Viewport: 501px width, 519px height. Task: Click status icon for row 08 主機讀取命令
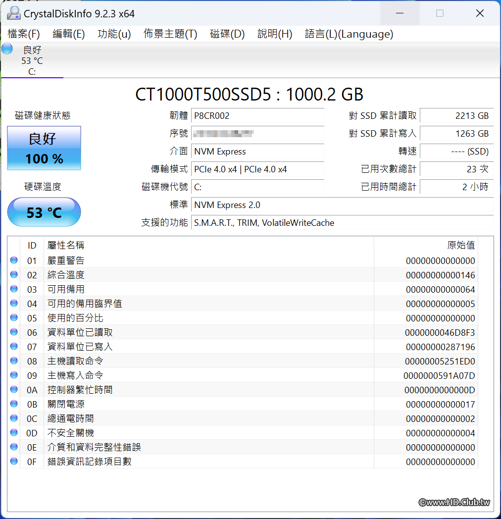(x=14, y=361)
